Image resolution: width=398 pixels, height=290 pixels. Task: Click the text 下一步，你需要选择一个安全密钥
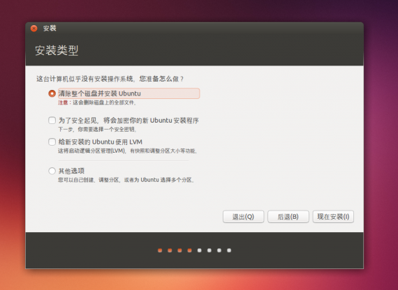pos(98,130)
